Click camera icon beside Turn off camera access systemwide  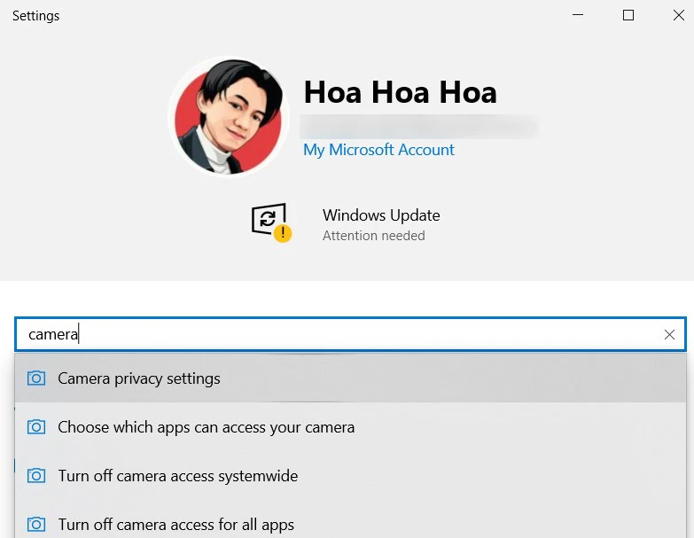[x=36, y=476]
